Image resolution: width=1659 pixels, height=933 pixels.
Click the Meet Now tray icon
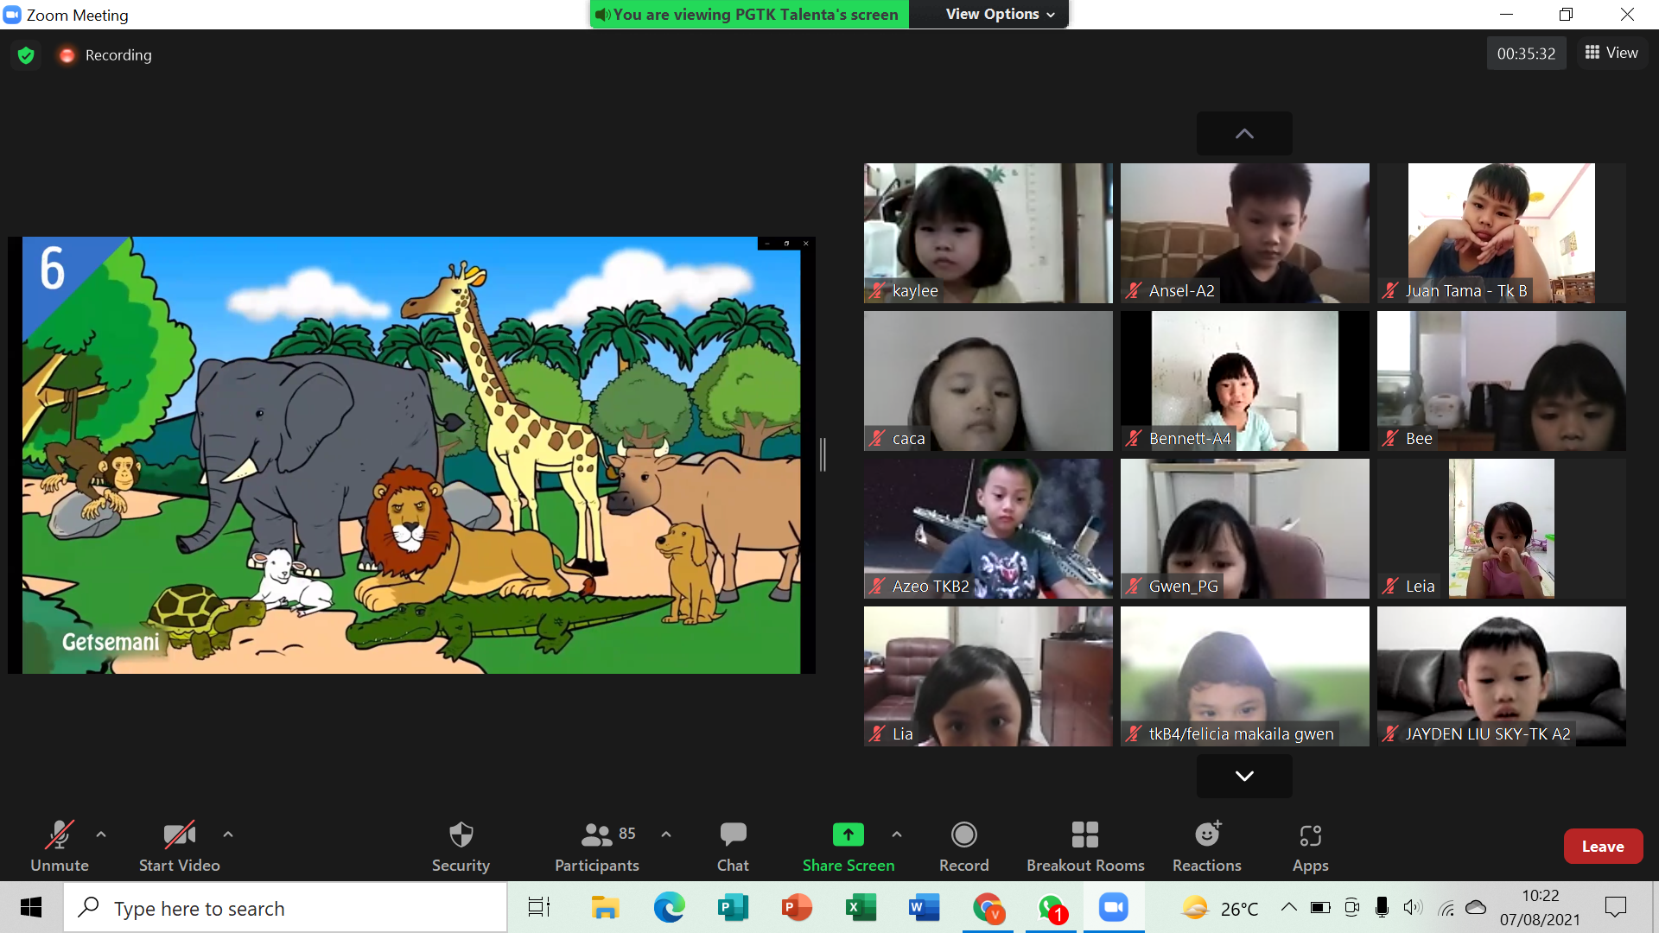click(x=1352, y=907)
